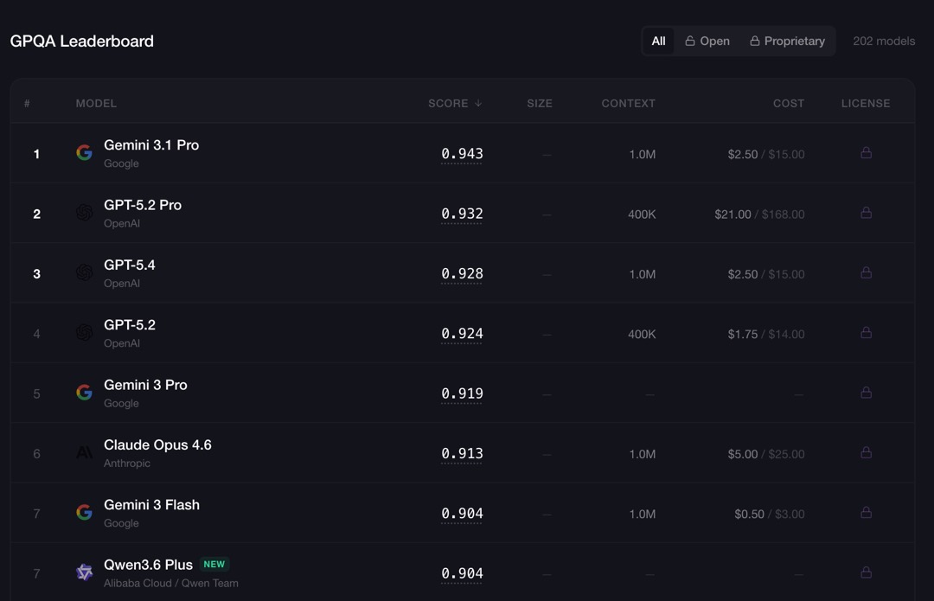Filter to Proprietary models only
Viewport: 934px width, 601px height.
pyautogui.click(x=787, y=41)
